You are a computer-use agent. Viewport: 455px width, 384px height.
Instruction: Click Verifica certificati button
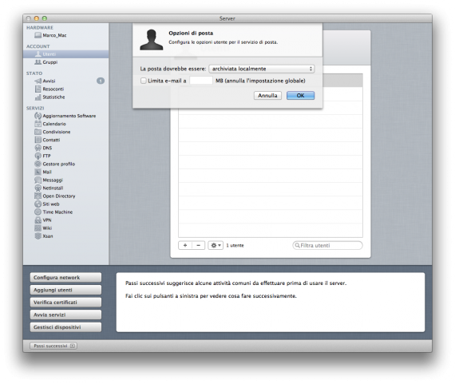(x=65, y=303)
